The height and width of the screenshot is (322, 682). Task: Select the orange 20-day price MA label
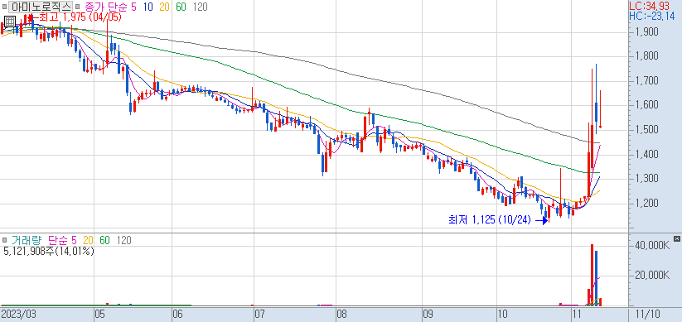pos(165,7)
